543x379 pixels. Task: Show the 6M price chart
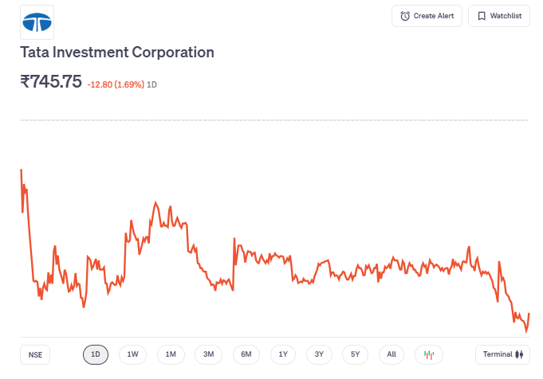246,354
